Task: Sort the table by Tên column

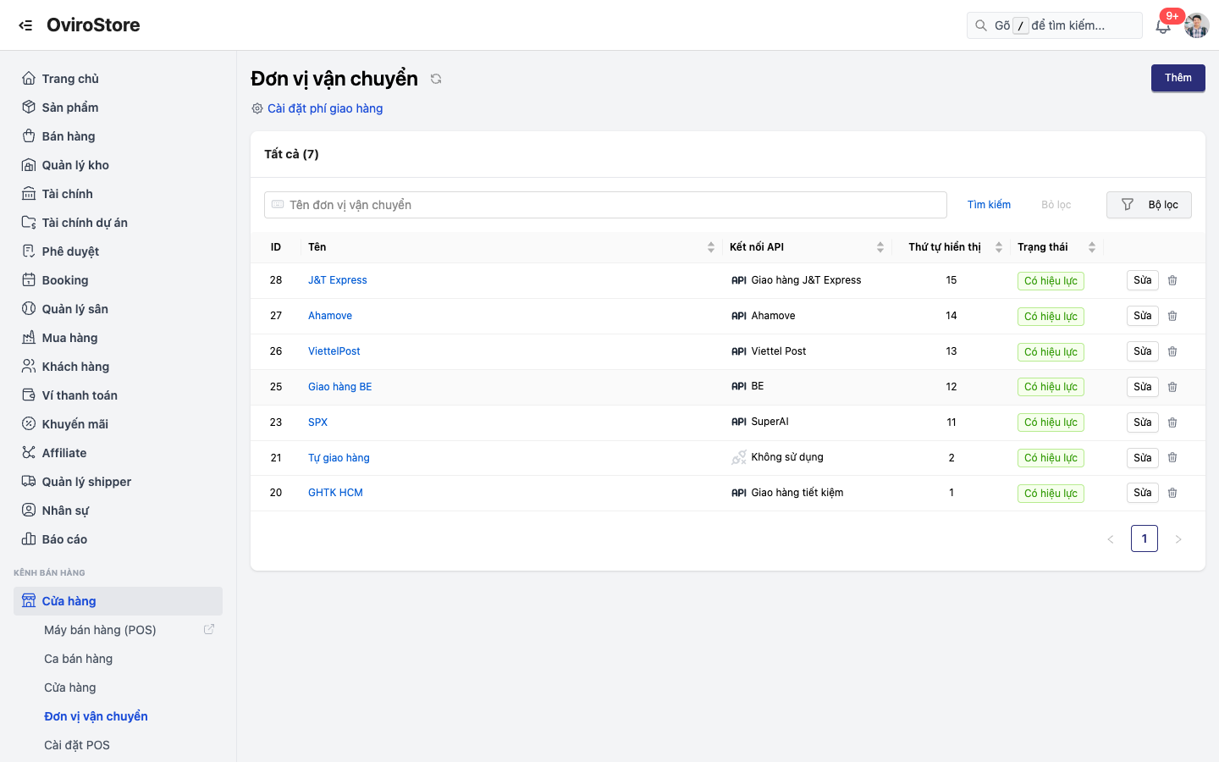Action: 711,247
